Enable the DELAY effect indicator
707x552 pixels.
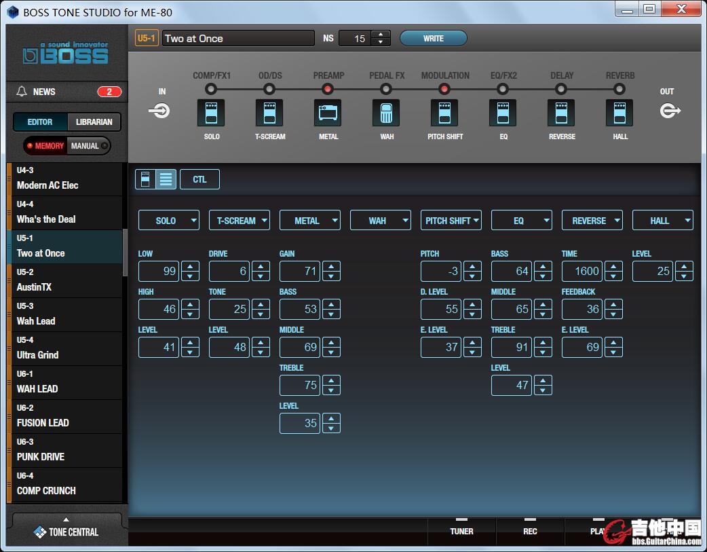click(561, 89)
